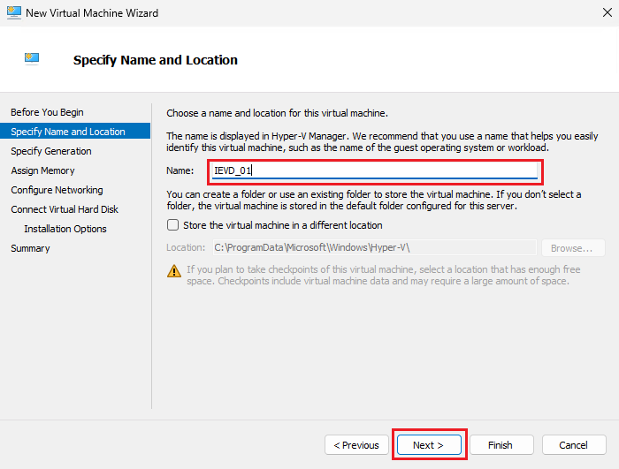
Task: Enable storing virtual machine in different location
Action: pyautogui.click(x=173, y=225)
